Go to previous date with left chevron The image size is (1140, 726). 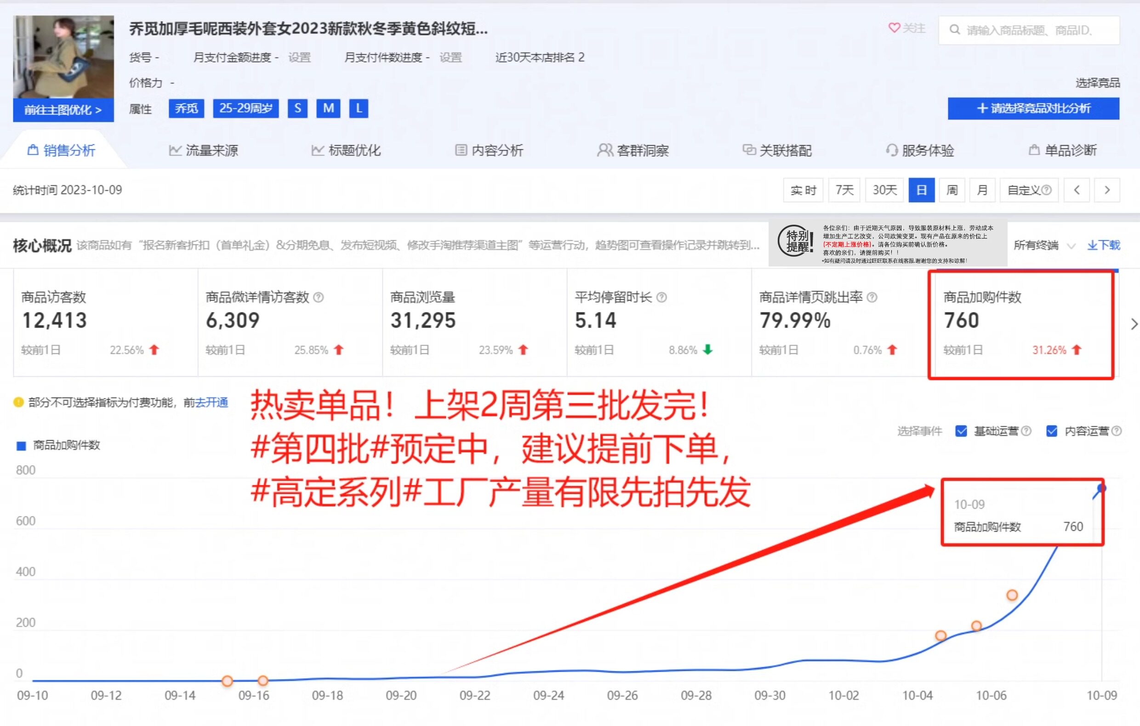point(1077,190)
